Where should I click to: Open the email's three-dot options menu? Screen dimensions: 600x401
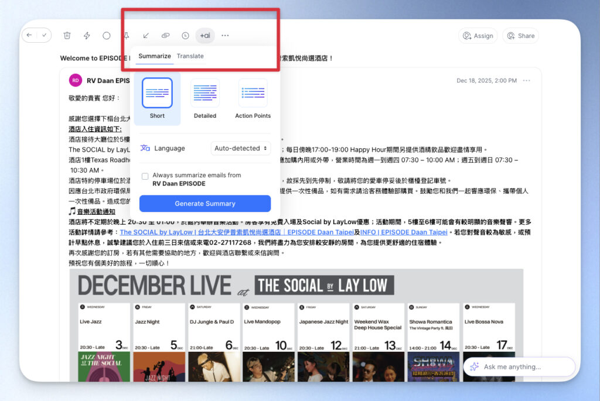coord(526,81)
